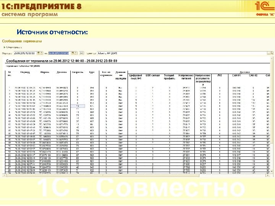
Task: Click the vertical scrollbar down arrow
Action: [272, 171]
